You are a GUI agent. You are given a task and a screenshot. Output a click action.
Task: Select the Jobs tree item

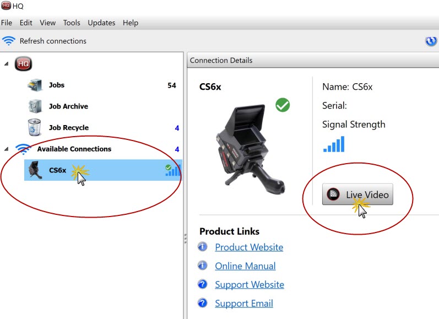coord(57,85)
